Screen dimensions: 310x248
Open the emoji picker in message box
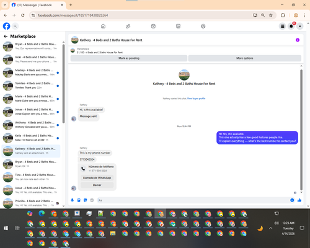click(292, 200)
